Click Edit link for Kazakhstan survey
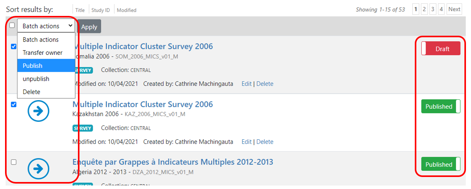Viewport: 471px width, 189px height. click(x=247, y=142)
